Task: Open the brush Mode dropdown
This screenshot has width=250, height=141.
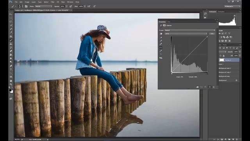Action: point(43,6)
